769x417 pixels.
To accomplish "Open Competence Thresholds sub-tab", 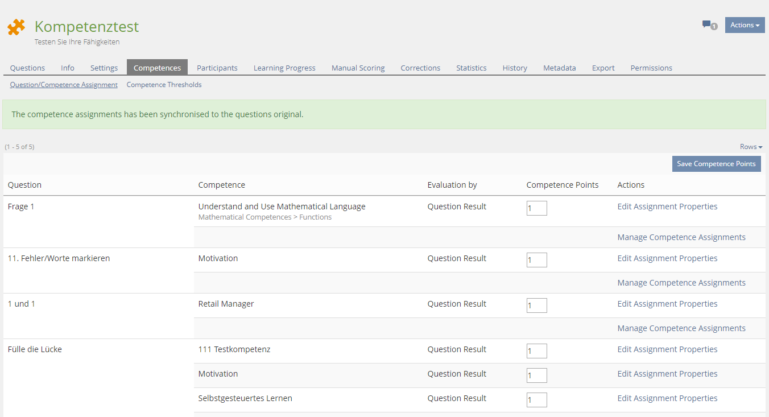I will 164,85.
